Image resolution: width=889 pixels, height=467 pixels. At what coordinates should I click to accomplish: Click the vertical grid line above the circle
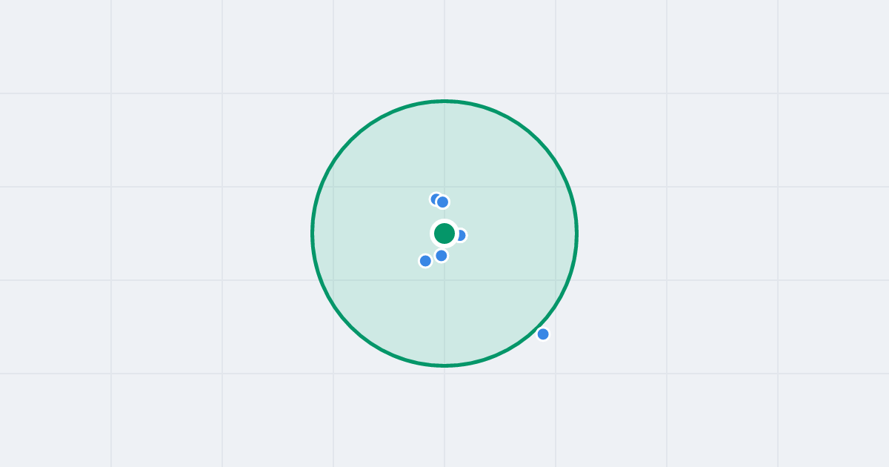[444, 48]
